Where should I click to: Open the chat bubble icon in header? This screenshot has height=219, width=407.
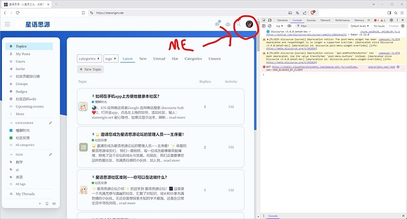[x=218, y=24]
